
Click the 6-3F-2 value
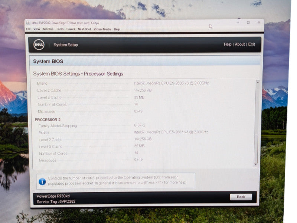pyautogui.click(x=140, y=125)
